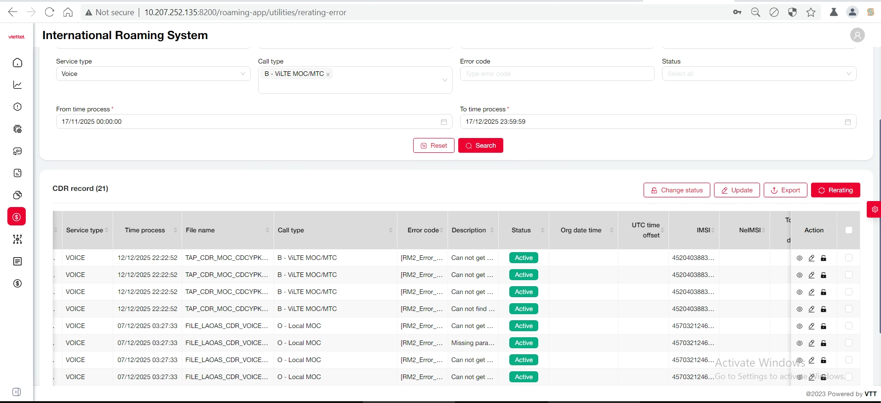Click the view eye icon in first row

click(x=800, y=258)
